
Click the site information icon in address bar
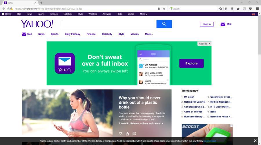[8, 9]
